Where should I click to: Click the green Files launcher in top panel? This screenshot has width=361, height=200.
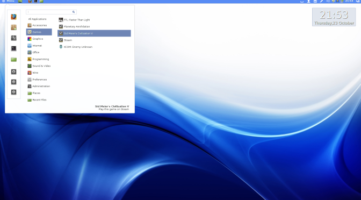point(41,1)
